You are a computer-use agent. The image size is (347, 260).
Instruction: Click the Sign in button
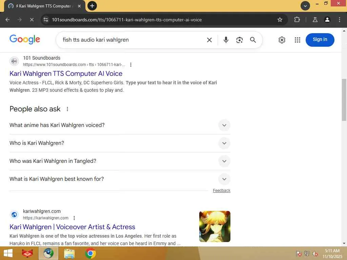pos(320,40)
